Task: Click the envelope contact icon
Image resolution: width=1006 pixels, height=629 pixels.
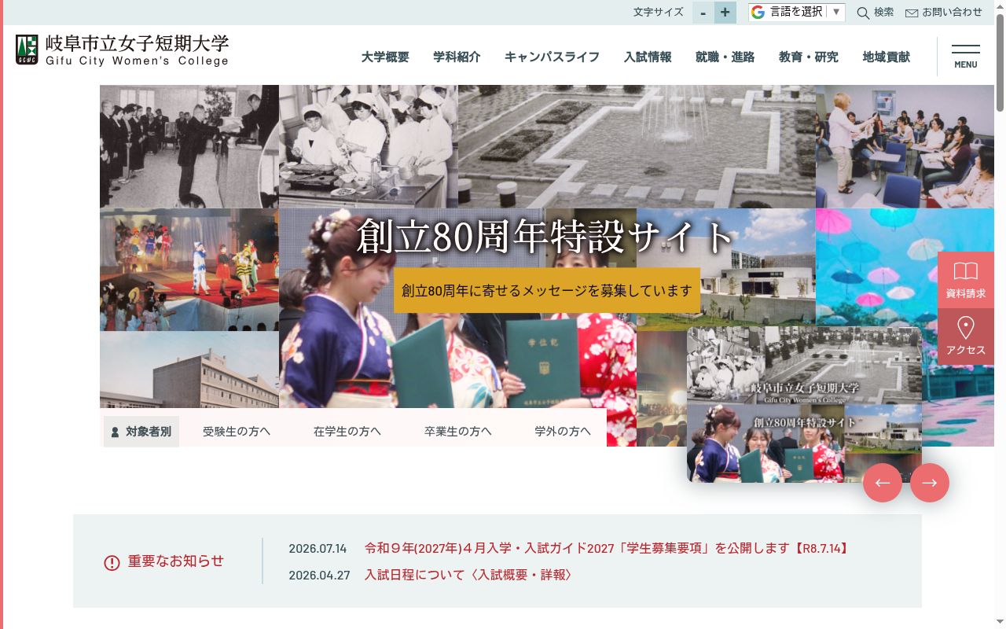Action: [912, 13]
